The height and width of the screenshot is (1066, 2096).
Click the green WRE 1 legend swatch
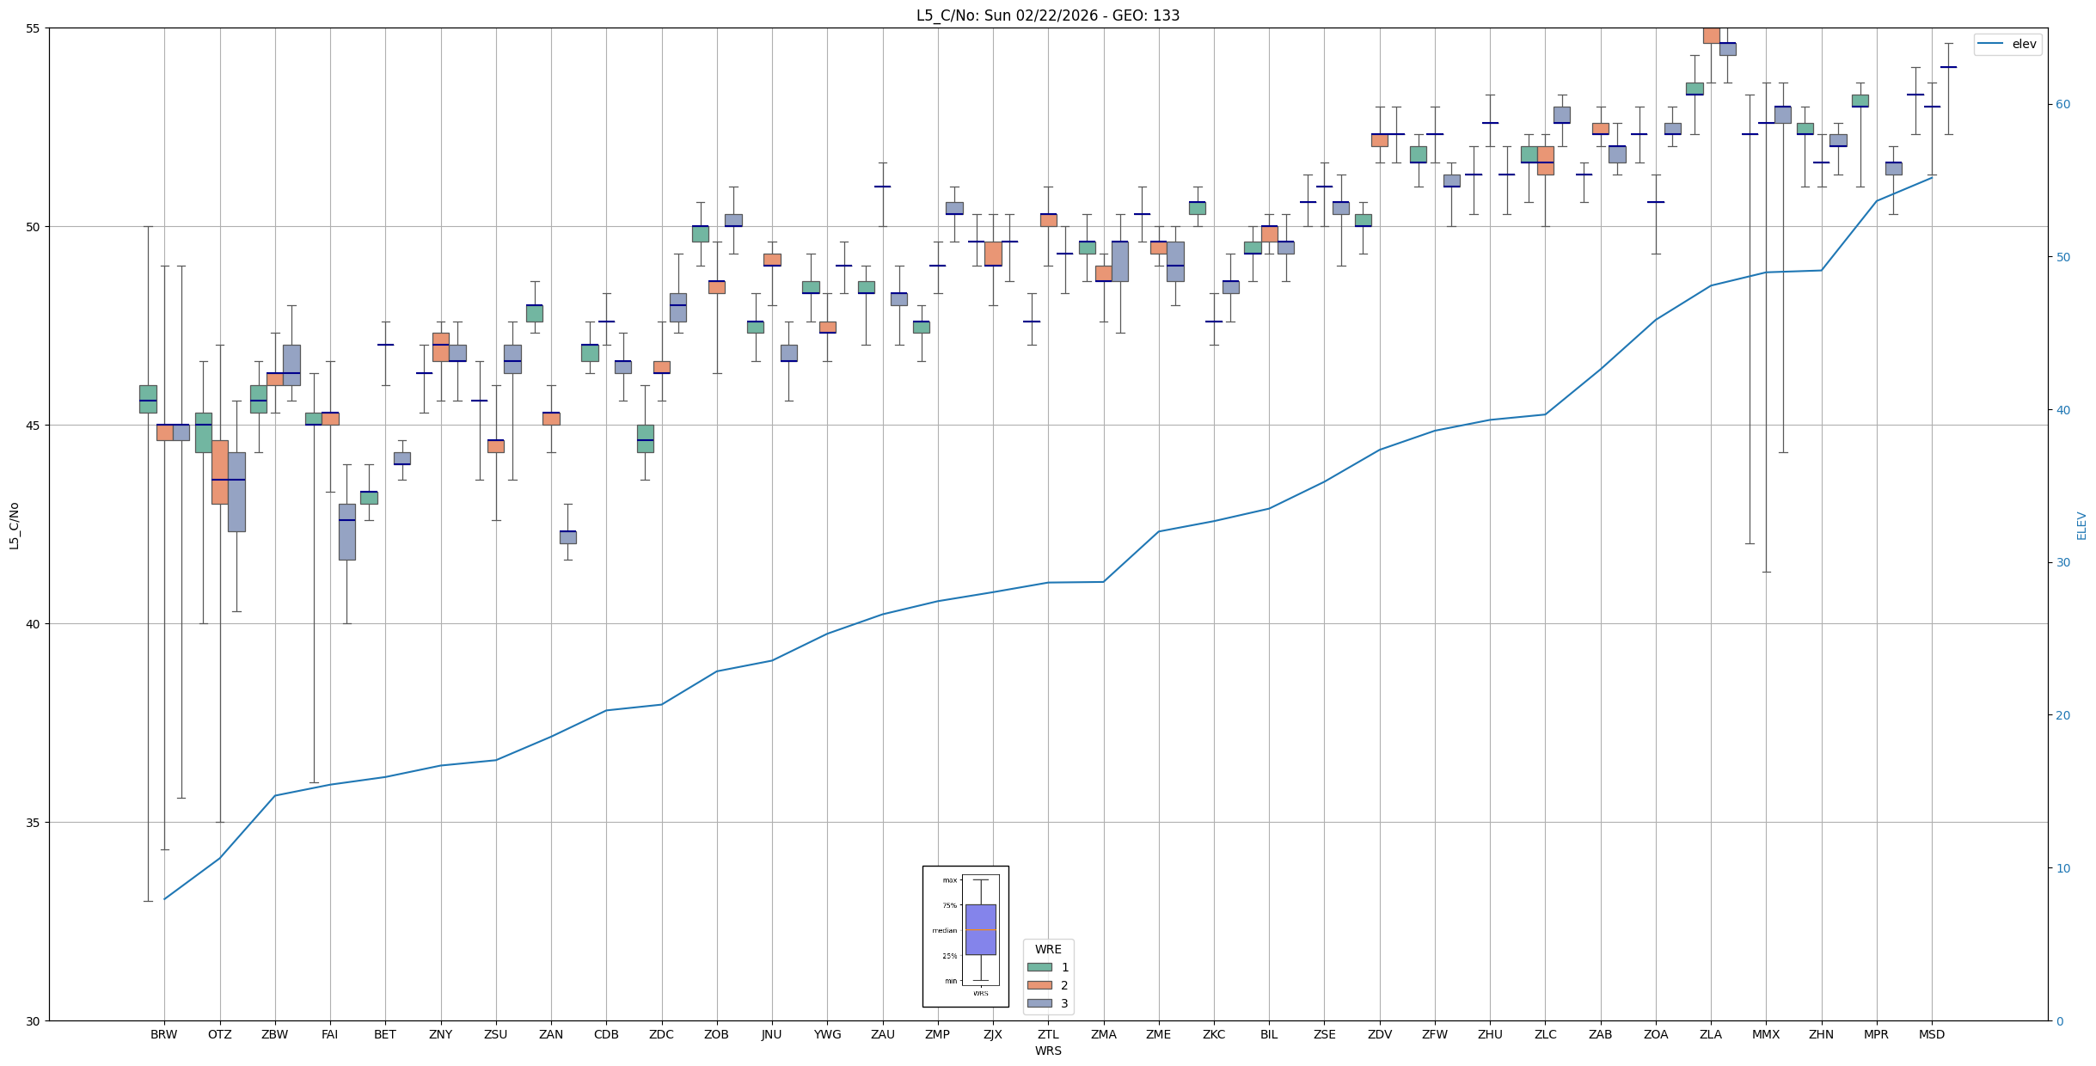tap(1039, 967)
